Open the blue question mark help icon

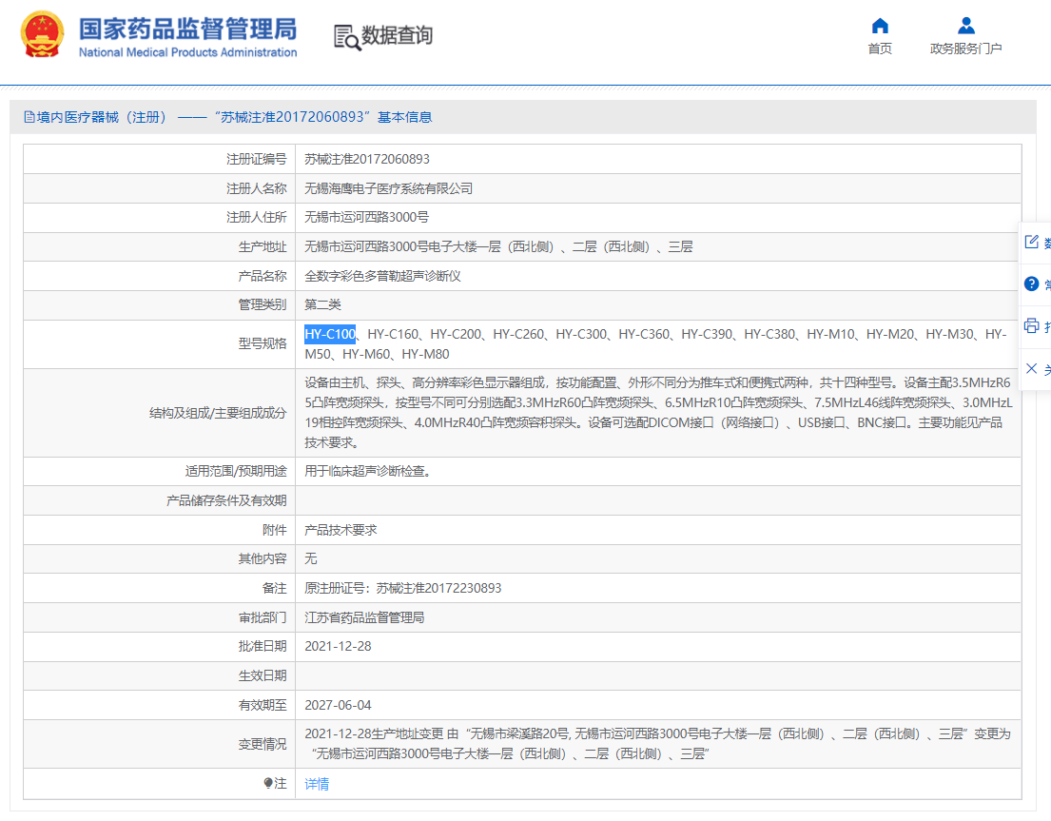coord(1032,284)
